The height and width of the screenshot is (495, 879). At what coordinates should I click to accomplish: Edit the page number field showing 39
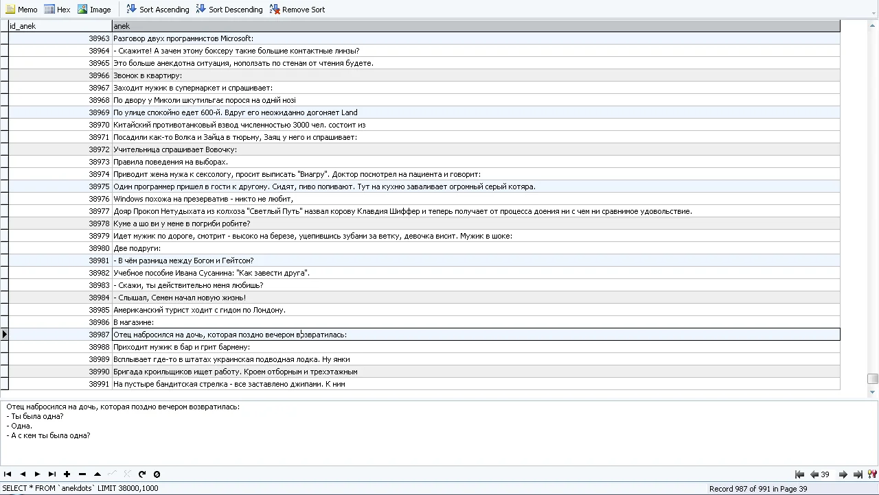823,474
